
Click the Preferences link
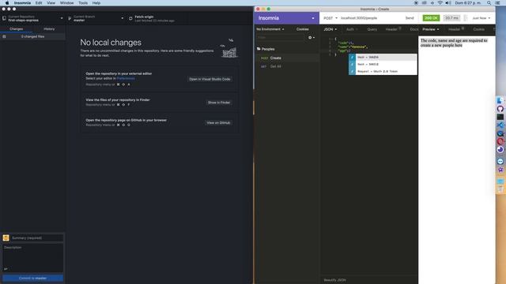[x=126, y=78]
